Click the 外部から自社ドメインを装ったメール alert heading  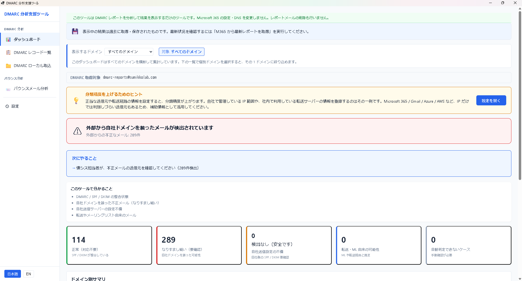click(150, 128)
